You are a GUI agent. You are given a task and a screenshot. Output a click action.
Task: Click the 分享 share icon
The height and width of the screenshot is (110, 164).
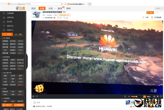click(145, 17)
